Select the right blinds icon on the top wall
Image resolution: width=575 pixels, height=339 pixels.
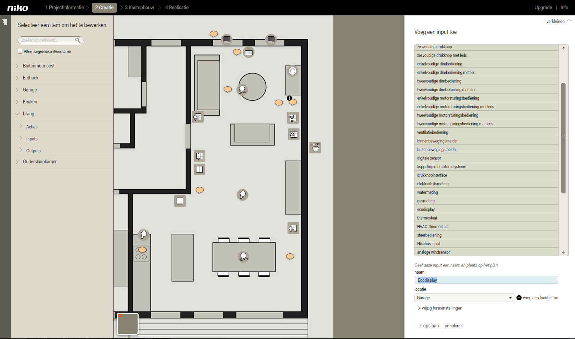[x=271, y=39]
